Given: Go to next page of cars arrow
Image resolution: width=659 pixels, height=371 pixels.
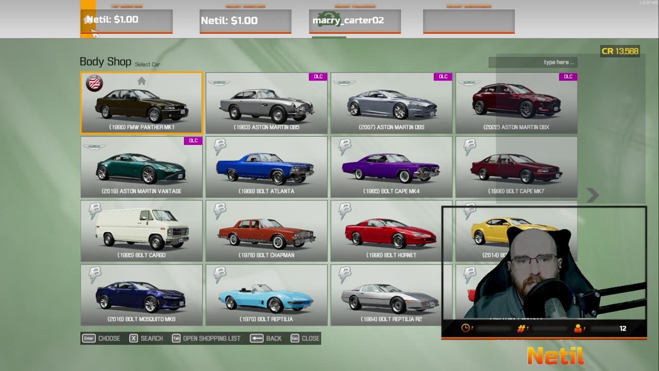Looking at the screenshot, I should pyautogui.click(x=593, y=195).
